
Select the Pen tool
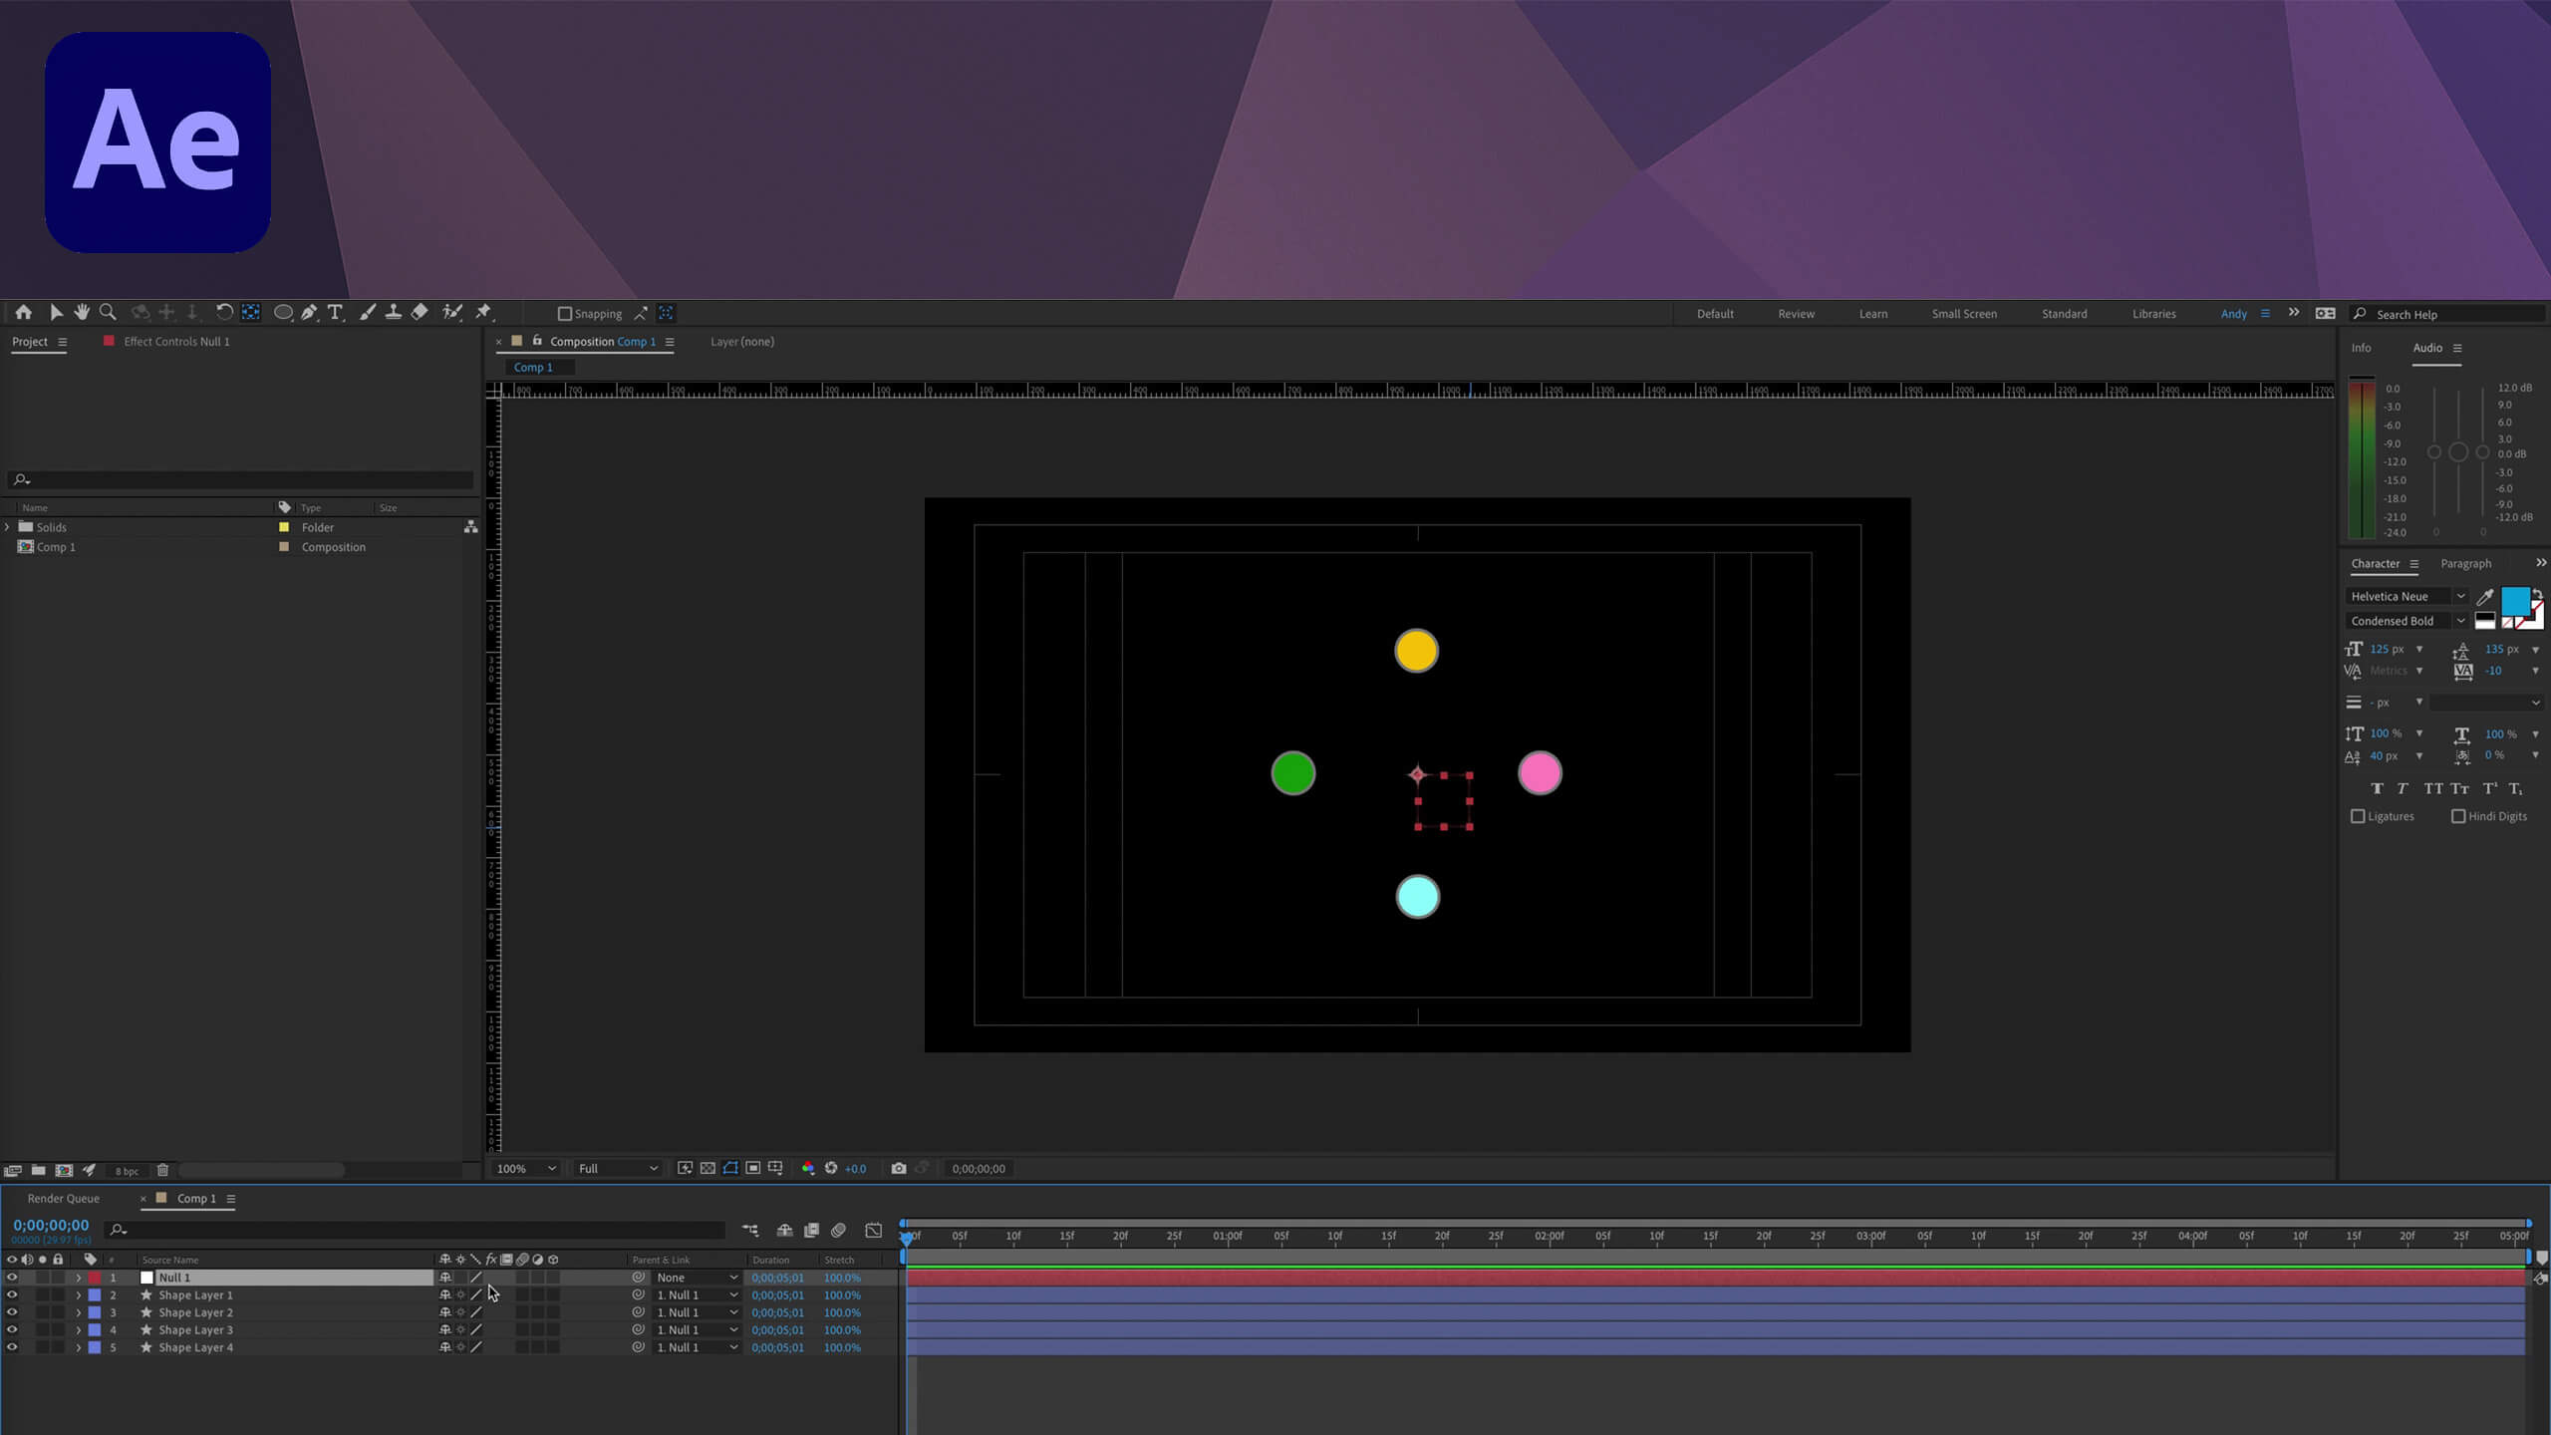(309, 312)
